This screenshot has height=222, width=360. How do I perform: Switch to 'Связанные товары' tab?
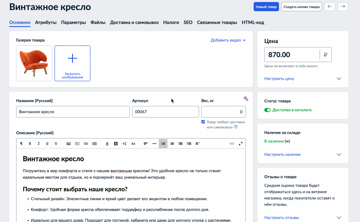coord(217,22)
